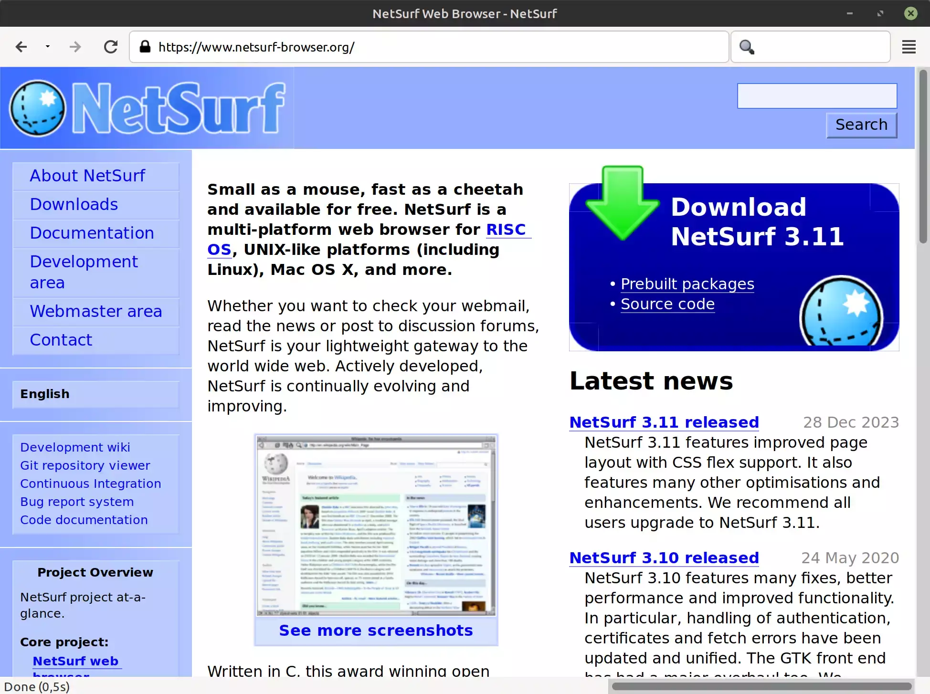This screenshot has height=694, width=930.
Task: Open the Code documentation link
Action: click(84, 520)
